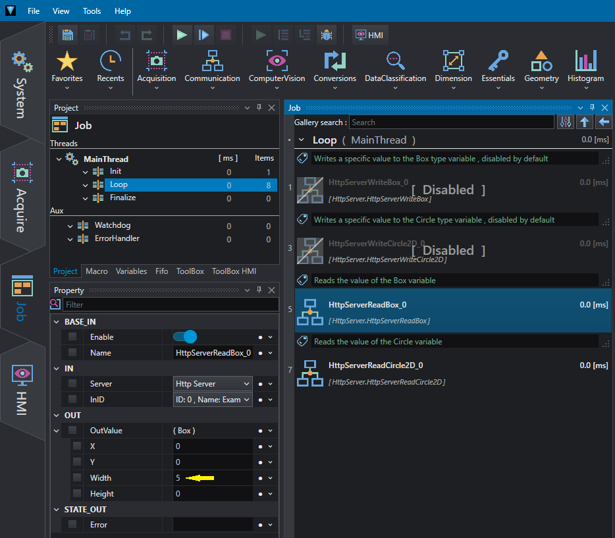615x538 pixels.
Task: Open the Server Http Server dropdown
Action: tap(213, 384)
